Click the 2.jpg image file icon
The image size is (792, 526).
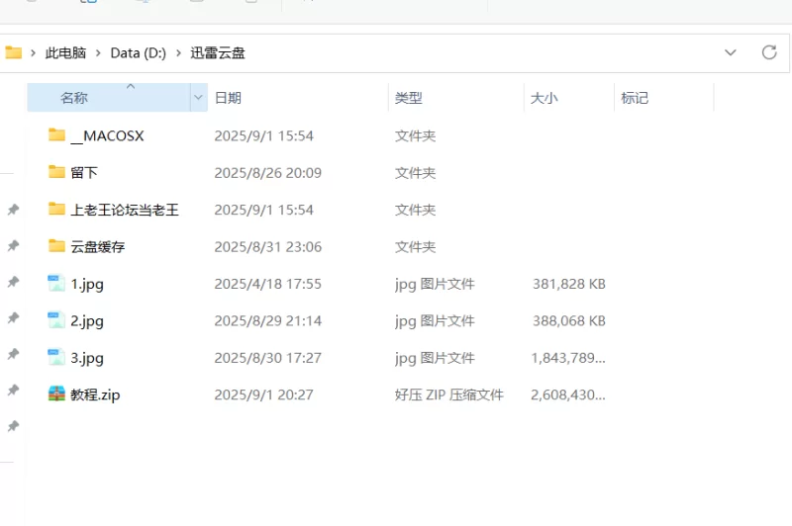pos(56,319)
